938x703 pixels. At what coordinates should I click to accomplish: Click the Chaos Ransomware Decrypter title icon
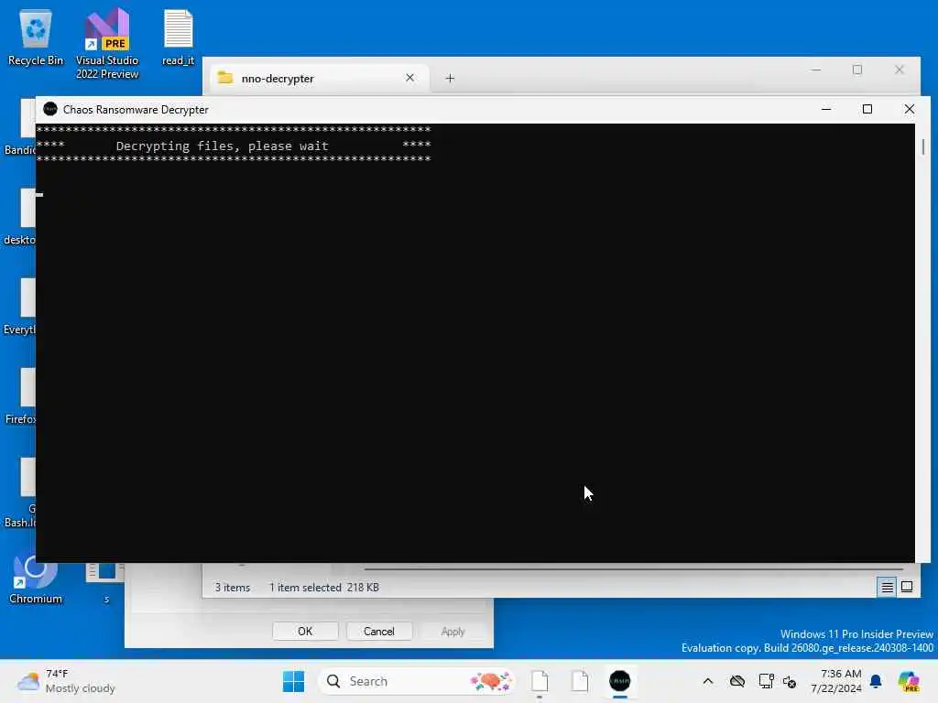pyautogui.click(x=50, y=110)
